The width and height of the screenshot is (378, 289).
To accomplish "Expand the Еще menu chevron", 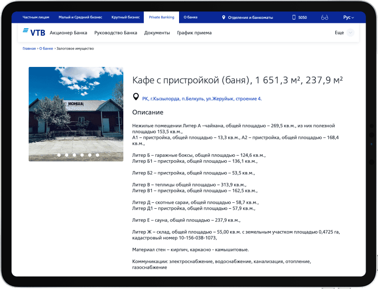I will point(350,32).
